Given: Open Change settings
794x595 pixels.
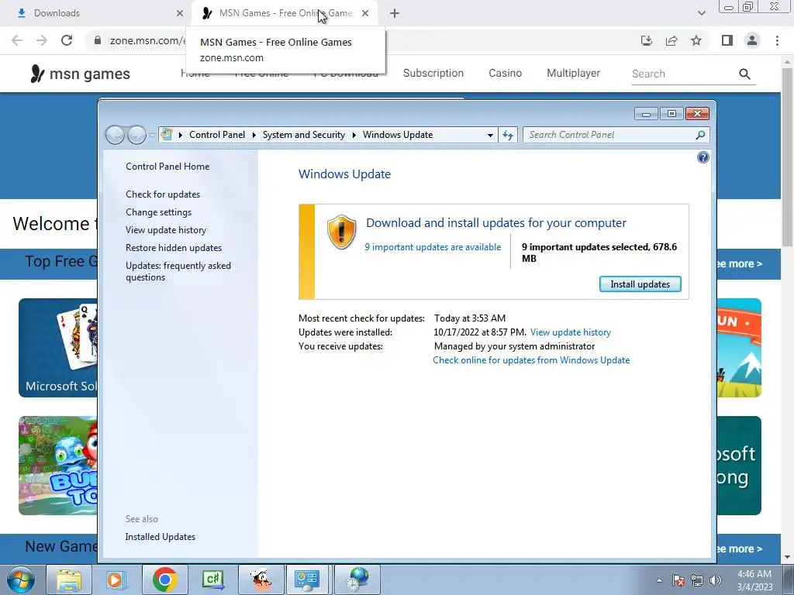Looking at the screenshot, I should (x=158, y=212).
